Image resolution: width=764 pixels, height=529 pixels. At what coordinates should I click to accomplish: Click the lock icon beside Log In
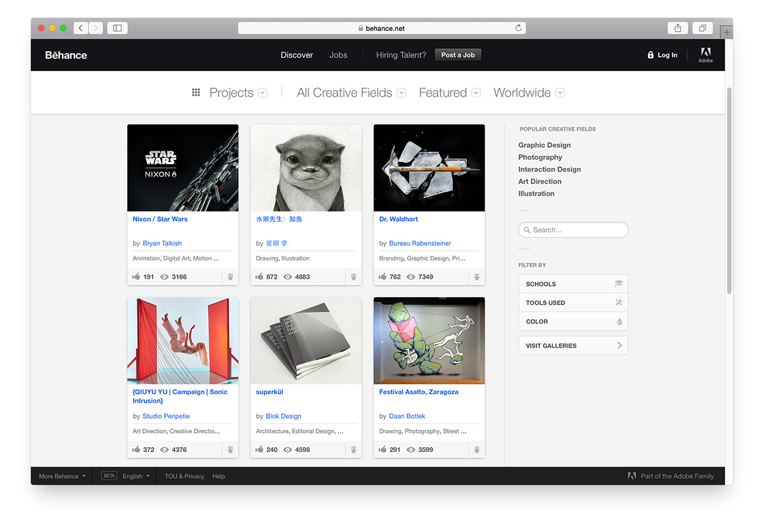pos(651,55)
